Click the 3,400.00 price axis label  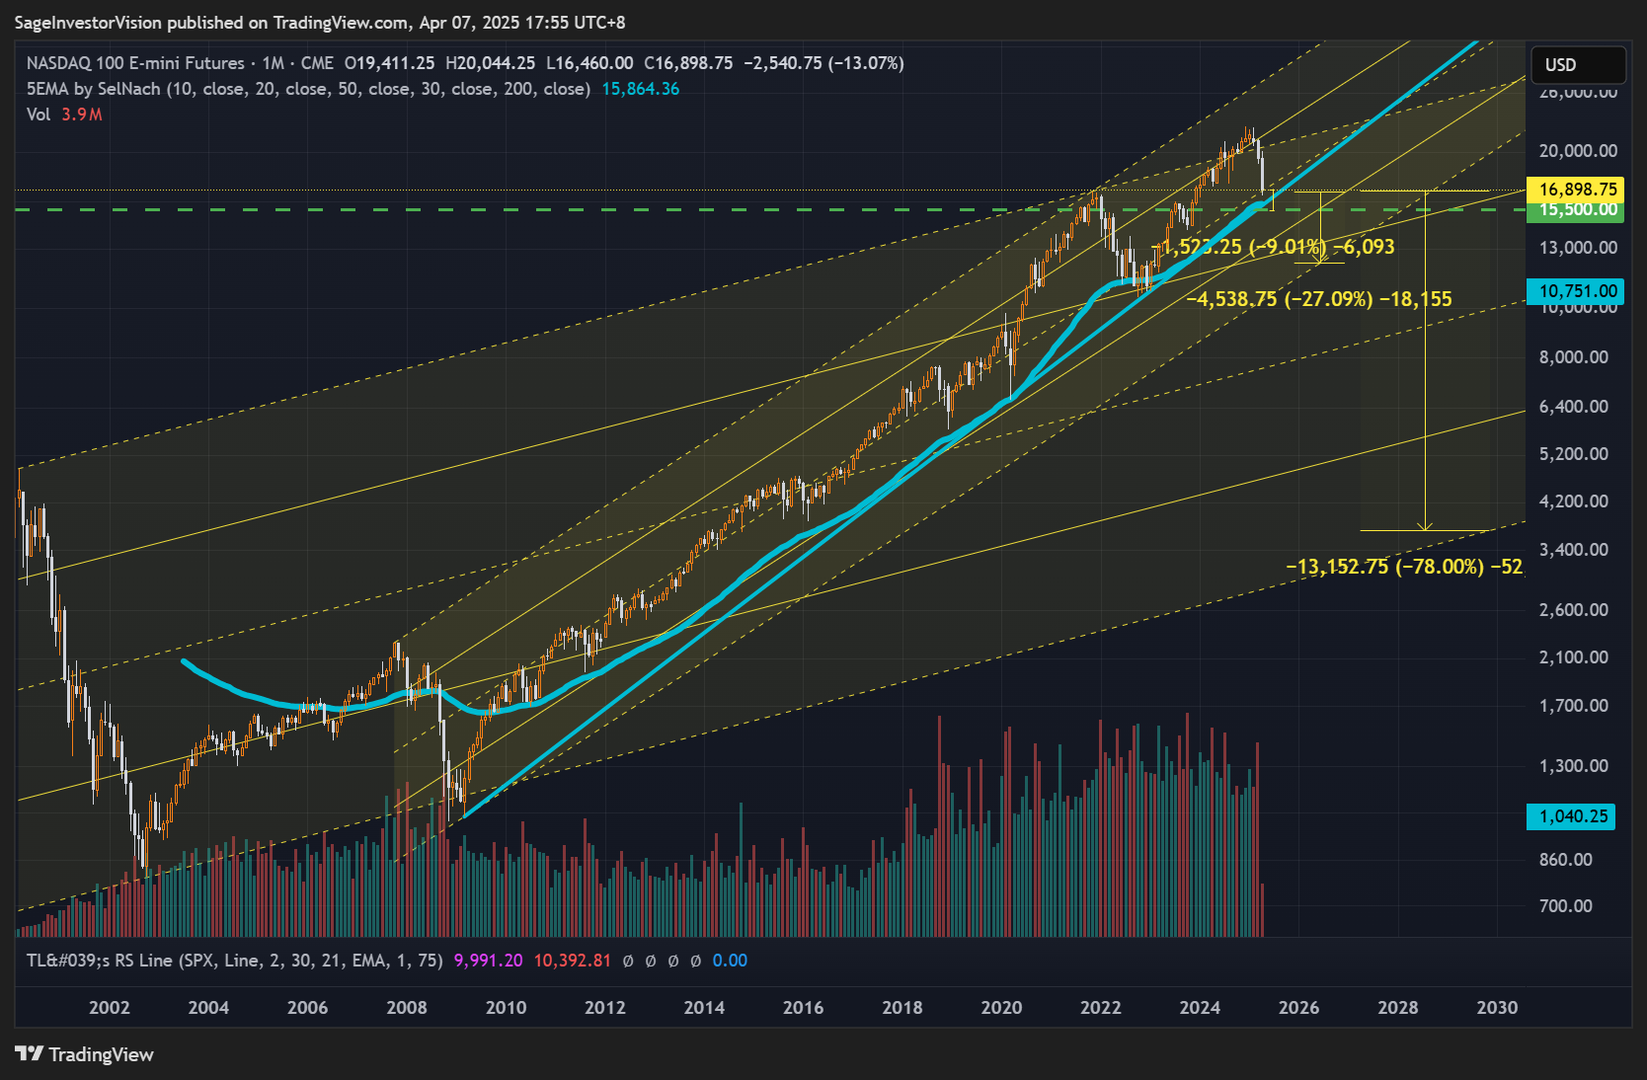coord(1574,550)
